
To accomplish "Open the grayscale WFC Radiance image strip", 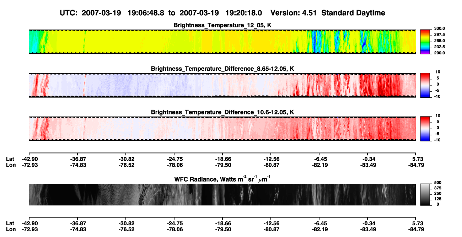I will pos(222,195).
